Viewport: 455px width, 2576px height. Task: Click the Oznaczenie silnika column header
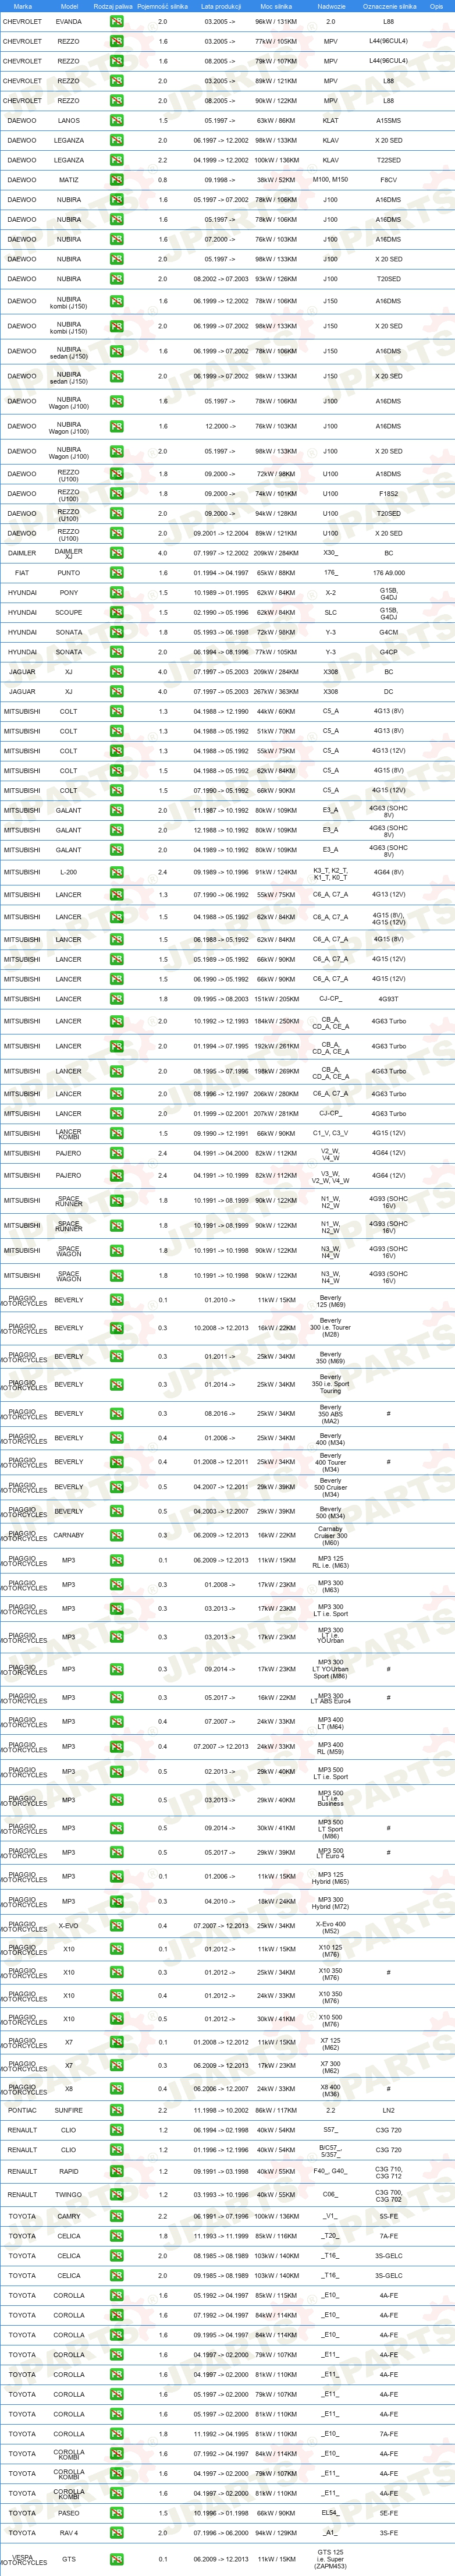pos(389,6)
